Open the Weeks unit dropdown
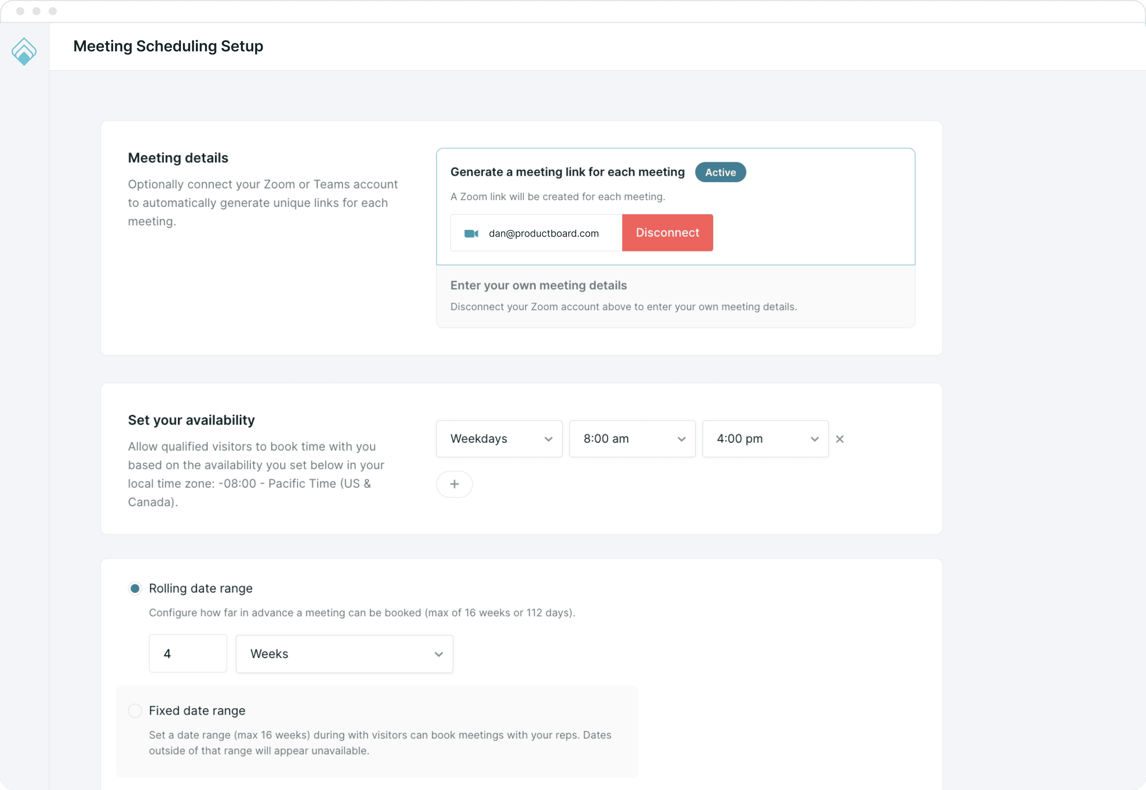The width and height of the screenshot is (1146, 790). click(344, 654)
